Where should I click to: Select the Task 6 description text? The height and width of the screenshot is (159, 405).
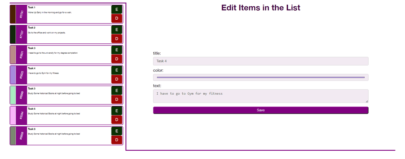click(54, 114)
